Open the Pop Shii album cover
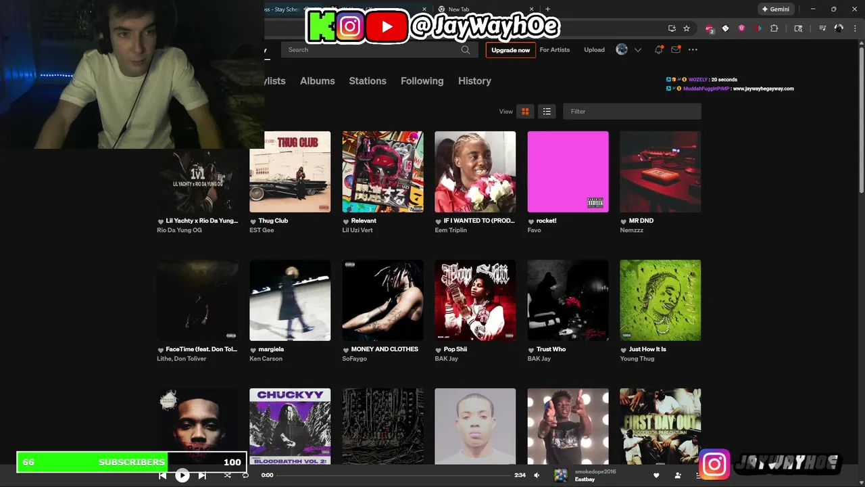This screenshot has width=865, height=487. [475, 300]
